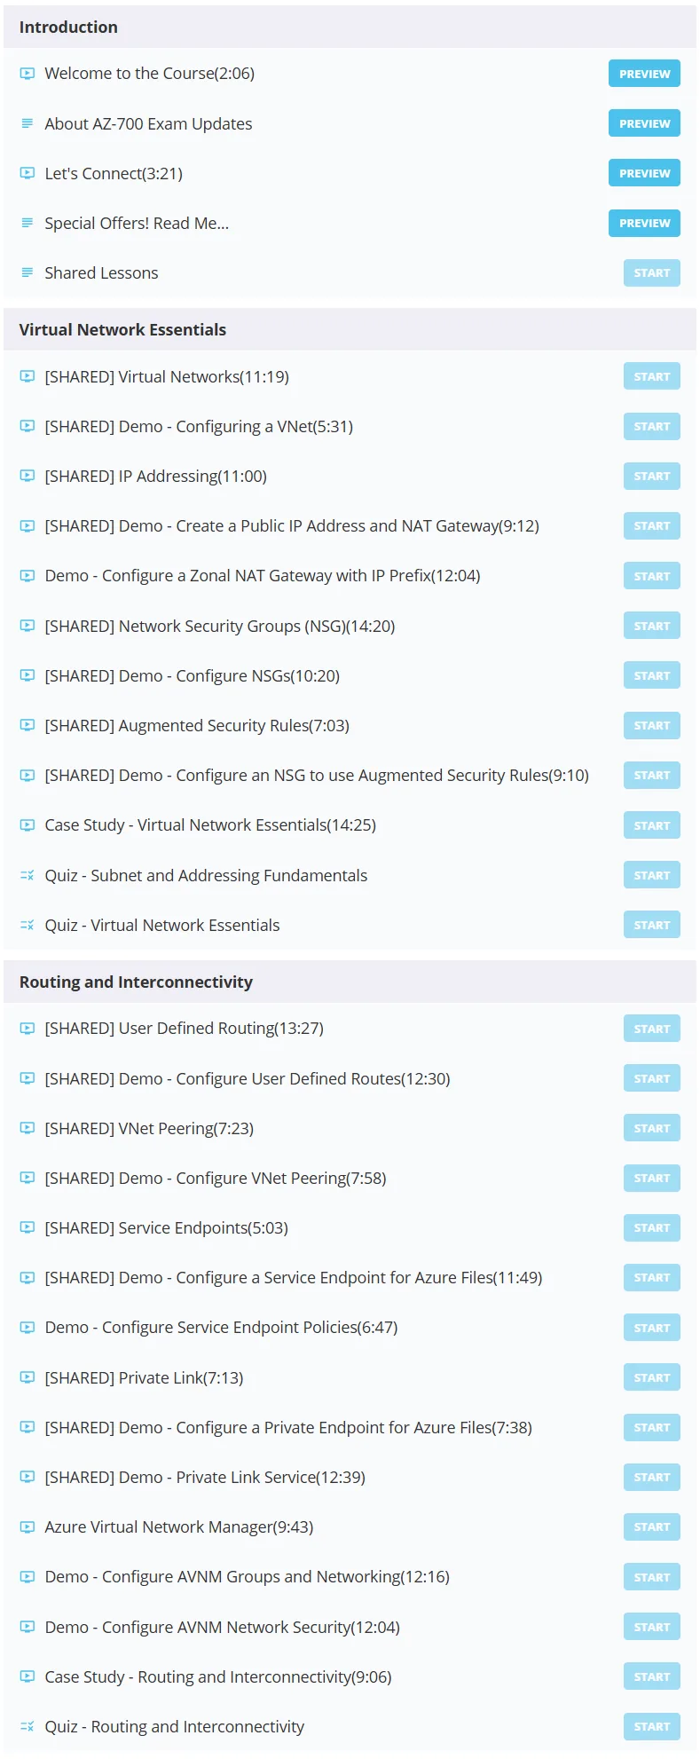Click video icon beside Welcome to the Course
The width and height of the screenshot is (700, 1759).
[28, 74]
